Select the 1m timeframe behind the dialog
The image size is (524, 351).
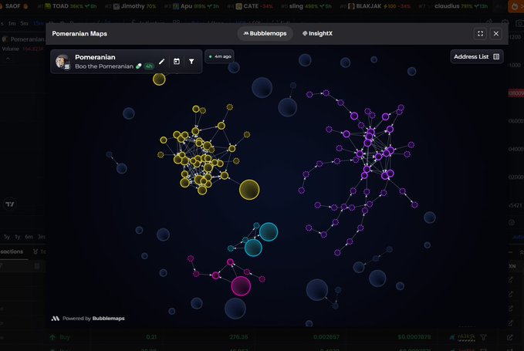[x=12, y=23]
